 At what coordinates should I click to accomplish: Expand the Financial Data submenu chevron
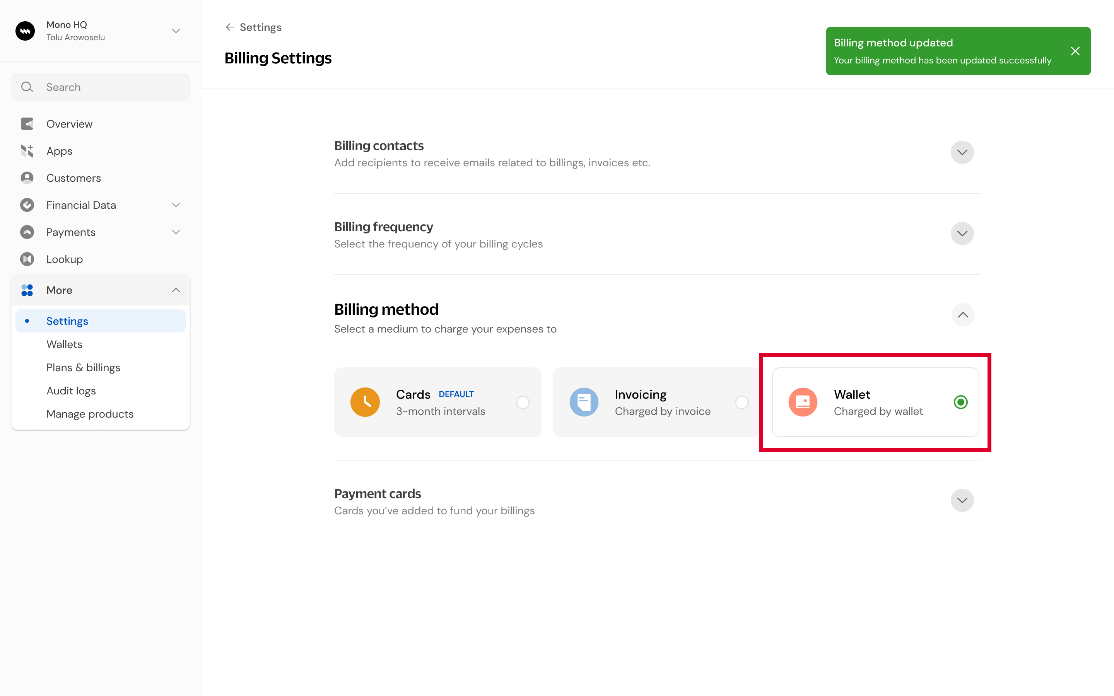176,205
